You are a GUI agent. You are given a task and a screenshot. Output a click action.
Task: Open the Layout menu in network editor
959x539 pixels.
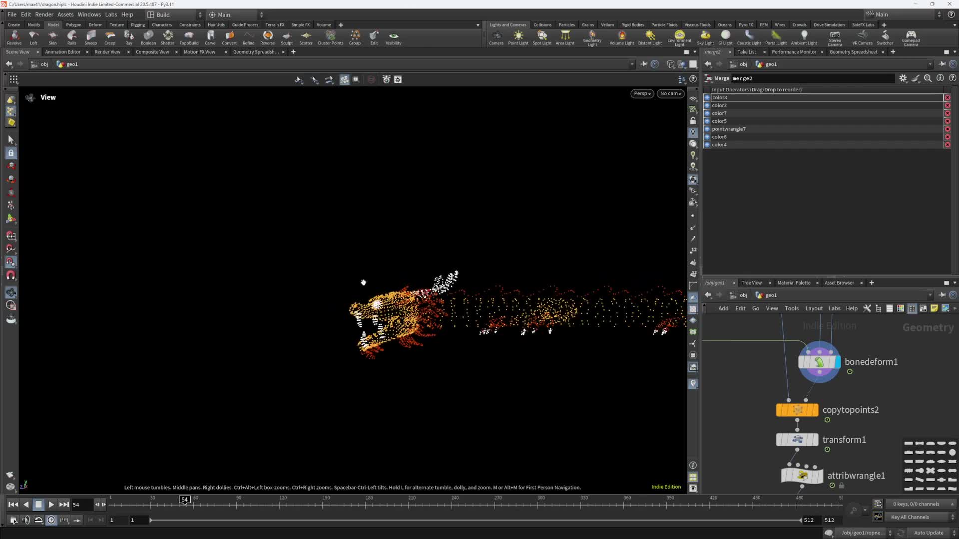(814, 308)
